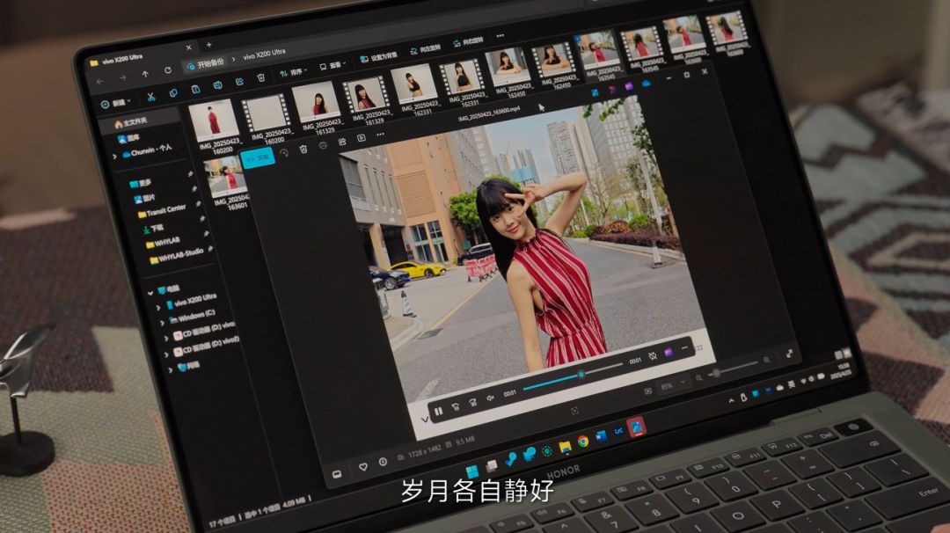The width and height of the screenshot is (950, 533).
Task: Skip back 10 seconds in video
Action: click(456, 407)
